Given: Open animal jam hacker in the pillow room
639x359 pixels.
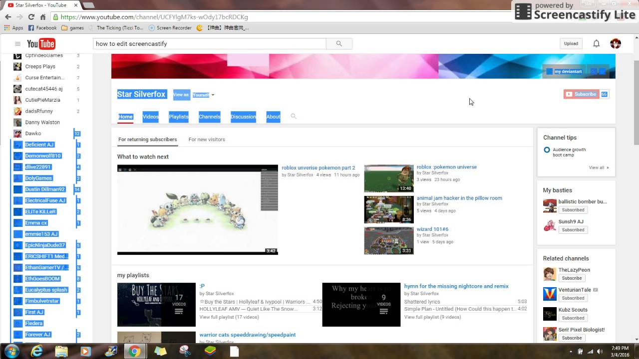Looking at the screenshot, I should click(x=459, y=198).
